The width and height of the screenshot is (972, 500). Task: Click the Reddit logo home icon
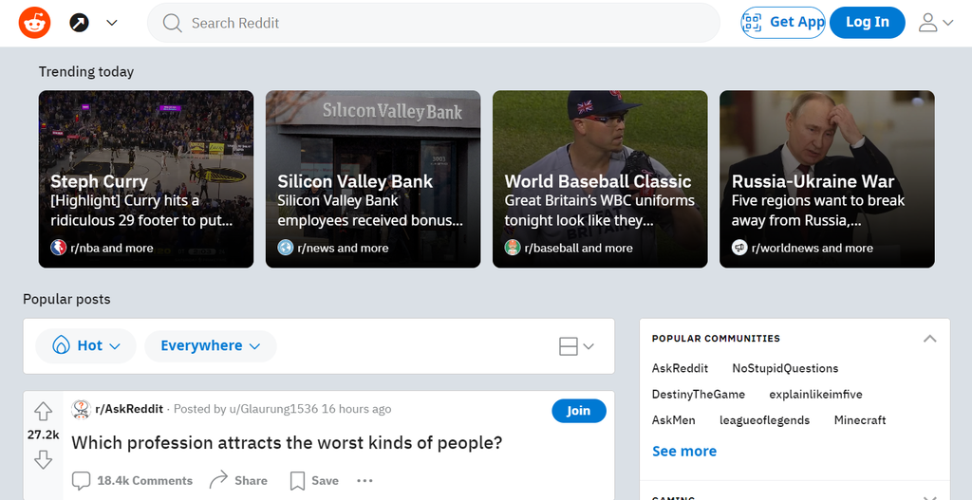point(34,23)
